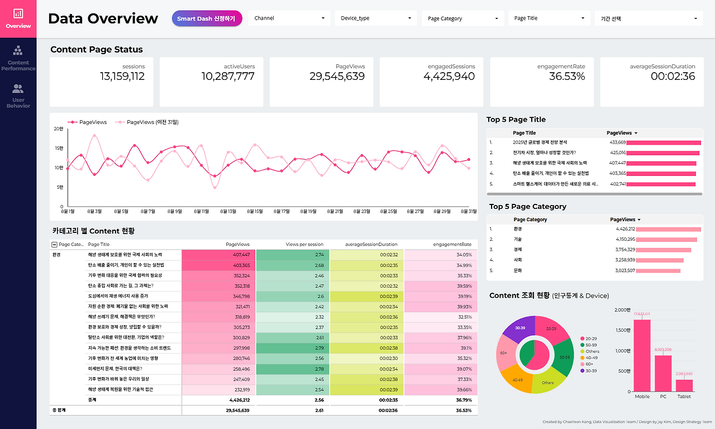Open User Behavior sidebar icon
The height and width of the screenshot is (429, 715).
(18, 96)
